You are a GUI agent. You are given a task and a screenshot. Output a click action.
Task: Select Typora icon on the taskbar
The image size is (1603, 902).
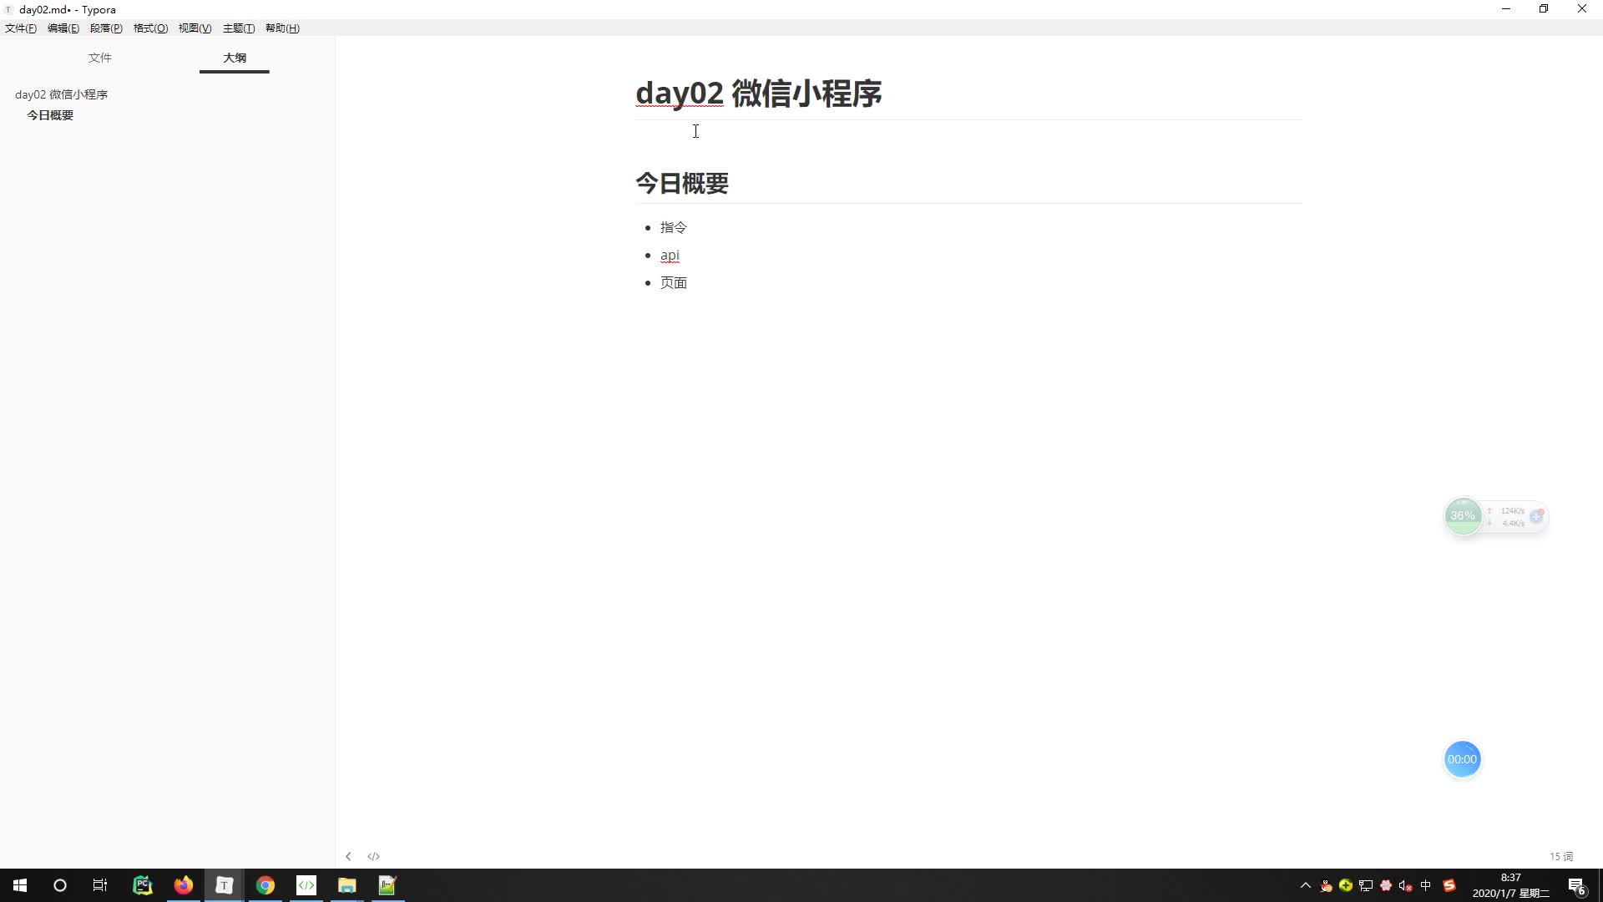(x=224, y=885)
